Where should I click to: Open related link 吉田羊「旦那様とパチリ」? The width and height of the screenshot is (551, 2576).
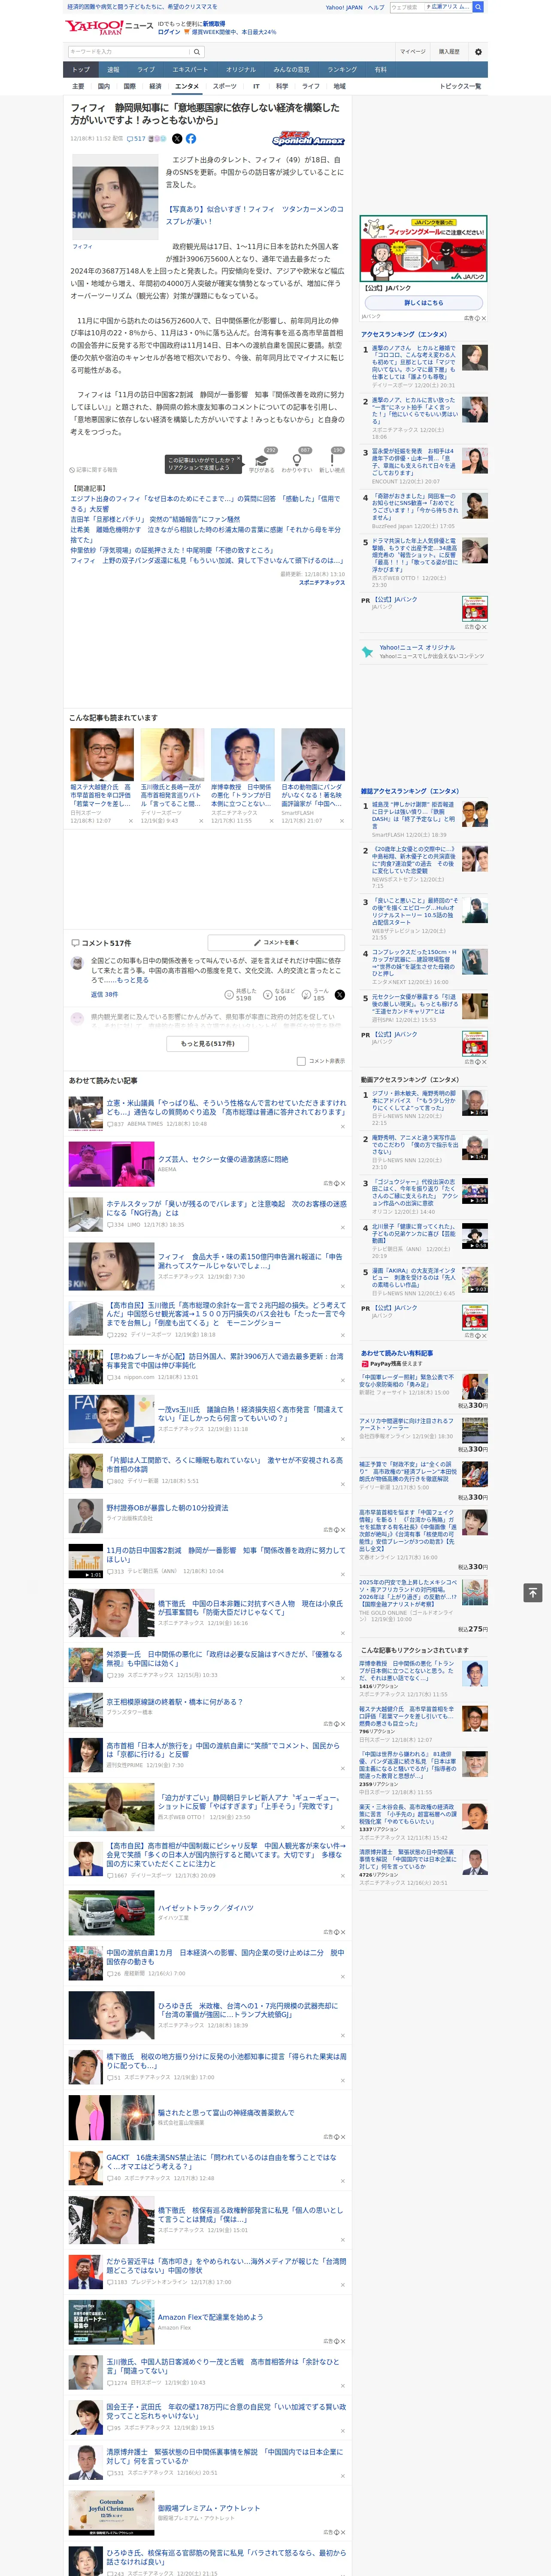click(155, 520)
